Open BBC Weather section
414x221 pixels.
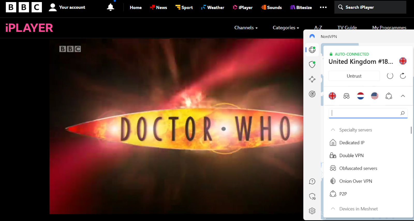click(x=213, y=7)
